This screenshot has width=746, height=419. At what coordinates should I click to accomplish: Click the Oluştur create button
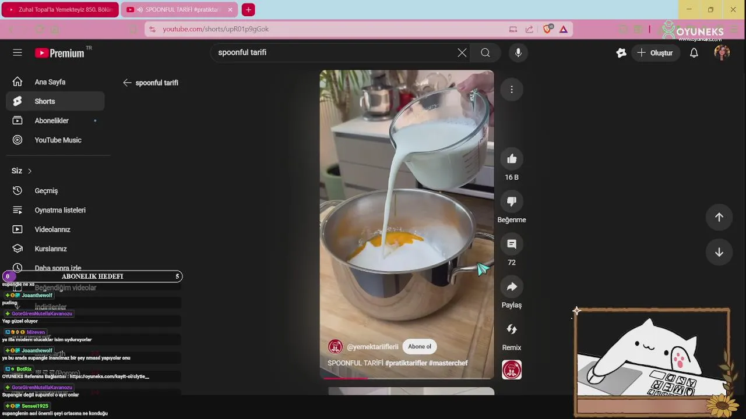pyautogui.click(x=655, y=53)
